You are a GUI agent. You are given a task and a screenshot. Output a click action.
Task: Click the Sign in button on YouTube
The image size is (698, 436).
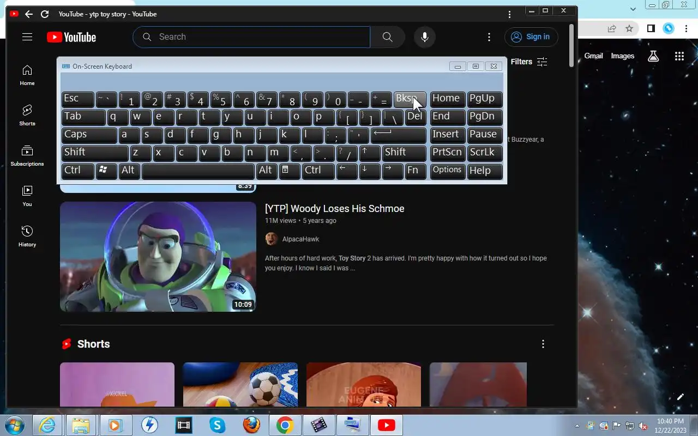pyautogui.click(x=531, y=37)
